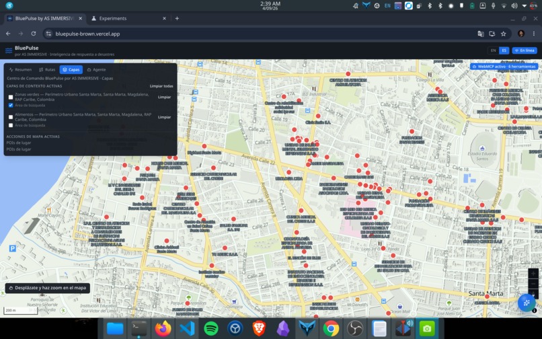This screenshot has height=339, width=542.
Task: Check Área de búsqueda under Alimentos
Action: click(x=11, y=125)
